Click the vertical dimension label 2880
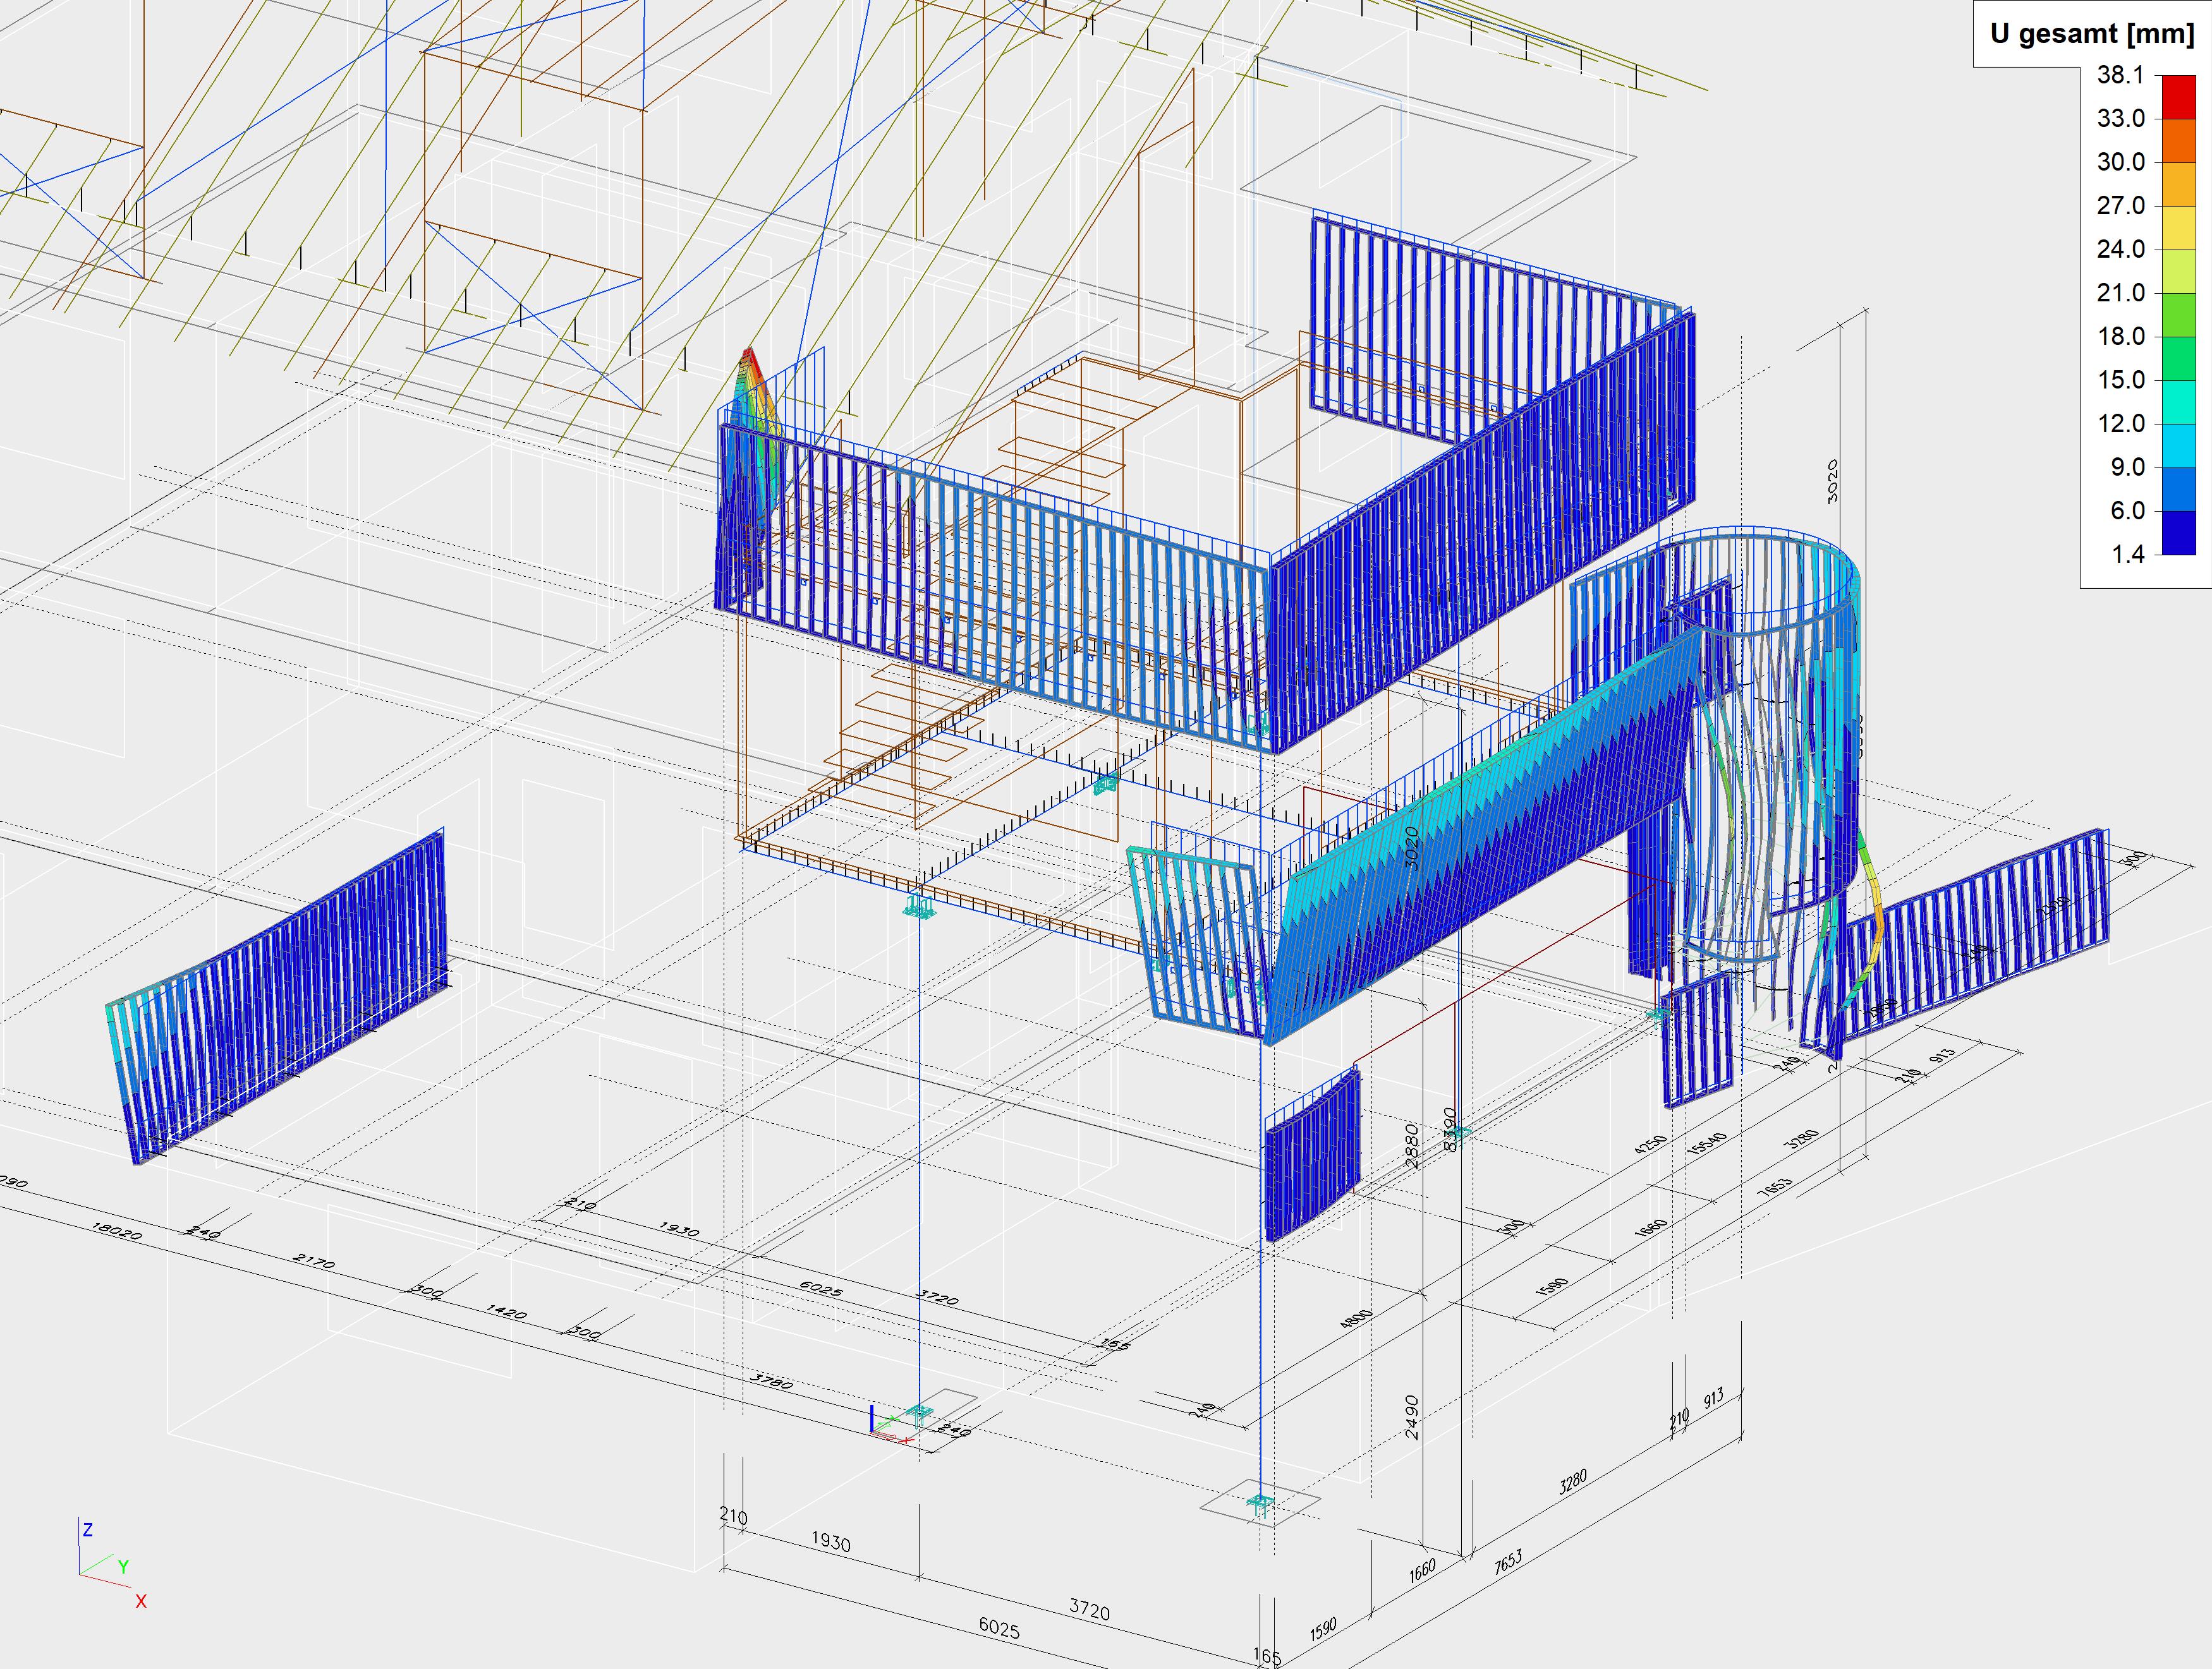The height and width of the screenshot is (1669, 2212). (1411, 1147)
